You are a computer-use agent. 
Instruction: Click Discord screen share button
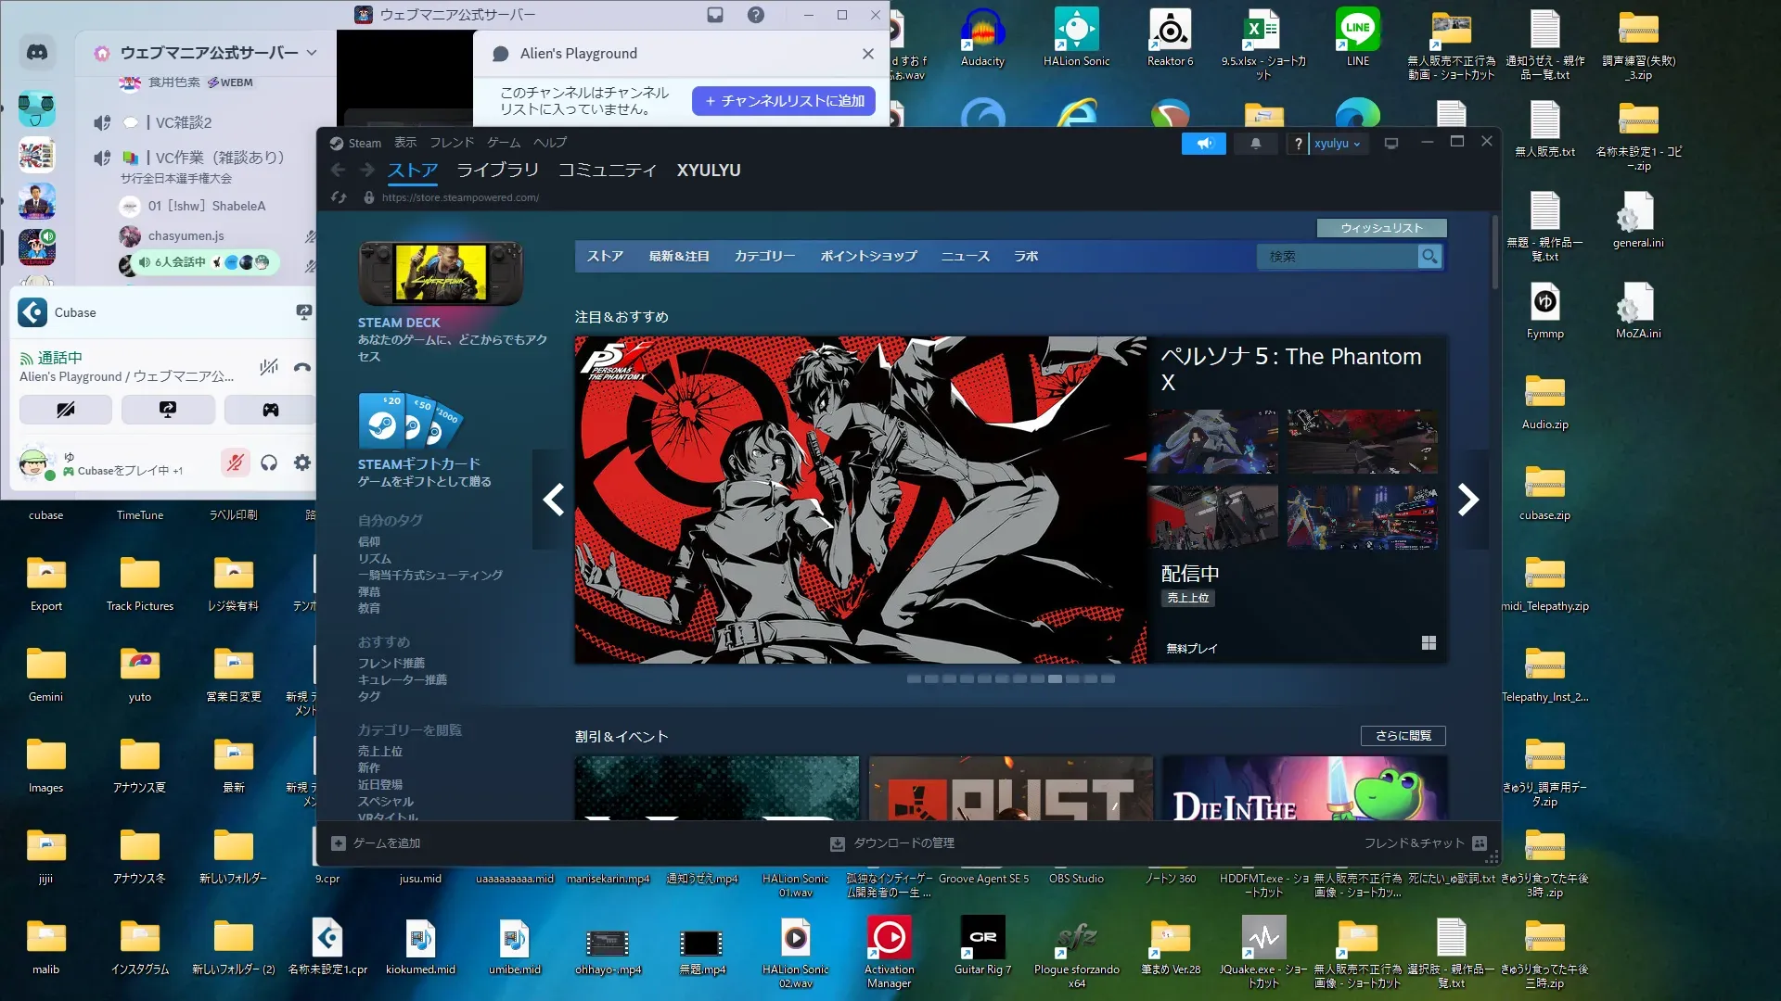[168, 410]
